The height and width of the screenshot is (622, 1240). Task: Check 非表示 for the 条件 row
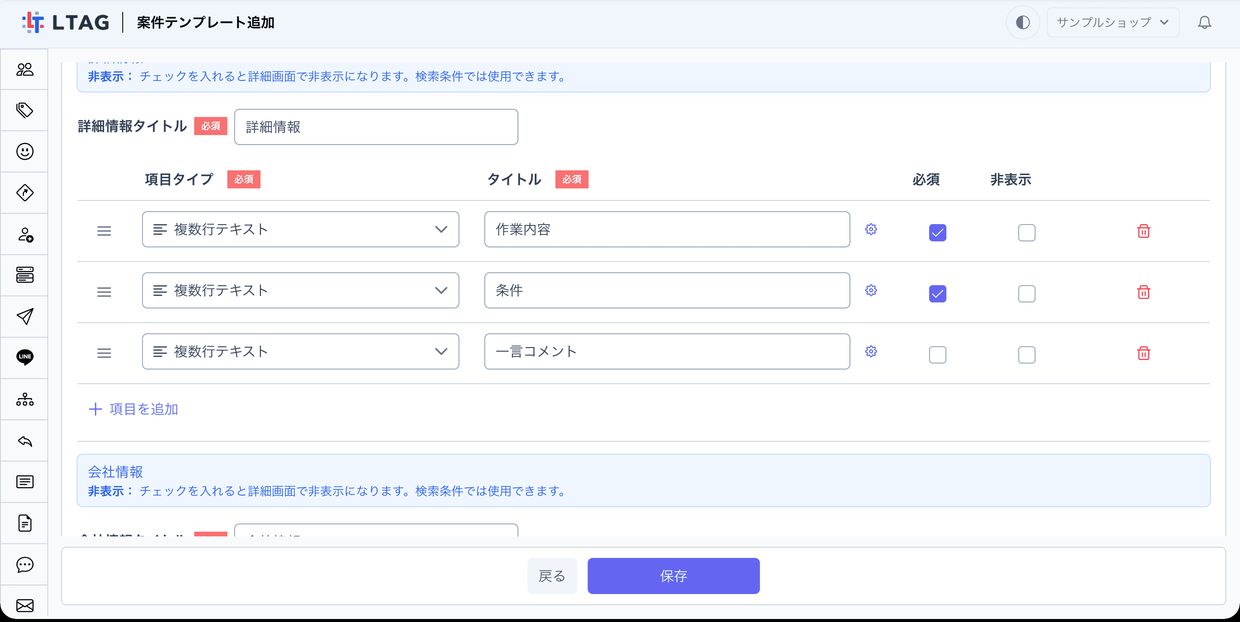pos(1026,294)
